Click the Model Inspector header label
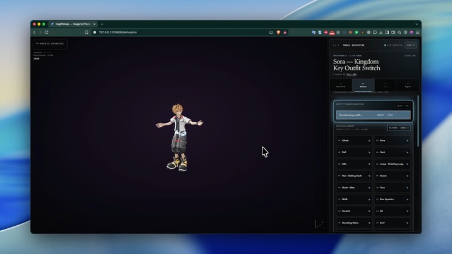452x254 pixels. [353, 45]
